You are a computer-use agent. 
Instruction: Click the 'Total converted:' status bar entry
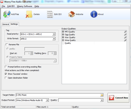click(8, 107)
